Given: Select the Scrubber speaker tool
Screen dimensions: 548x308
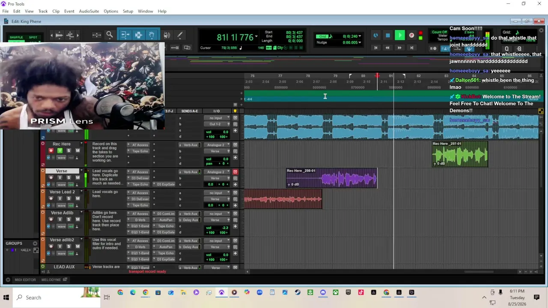Looking at the screenshot, I should pyautogui.click(x=167, y=35).
